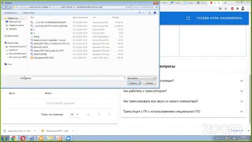
Task: Click the forward navigation arrow in the Open dialog
Action: click(x=8, y=7)
